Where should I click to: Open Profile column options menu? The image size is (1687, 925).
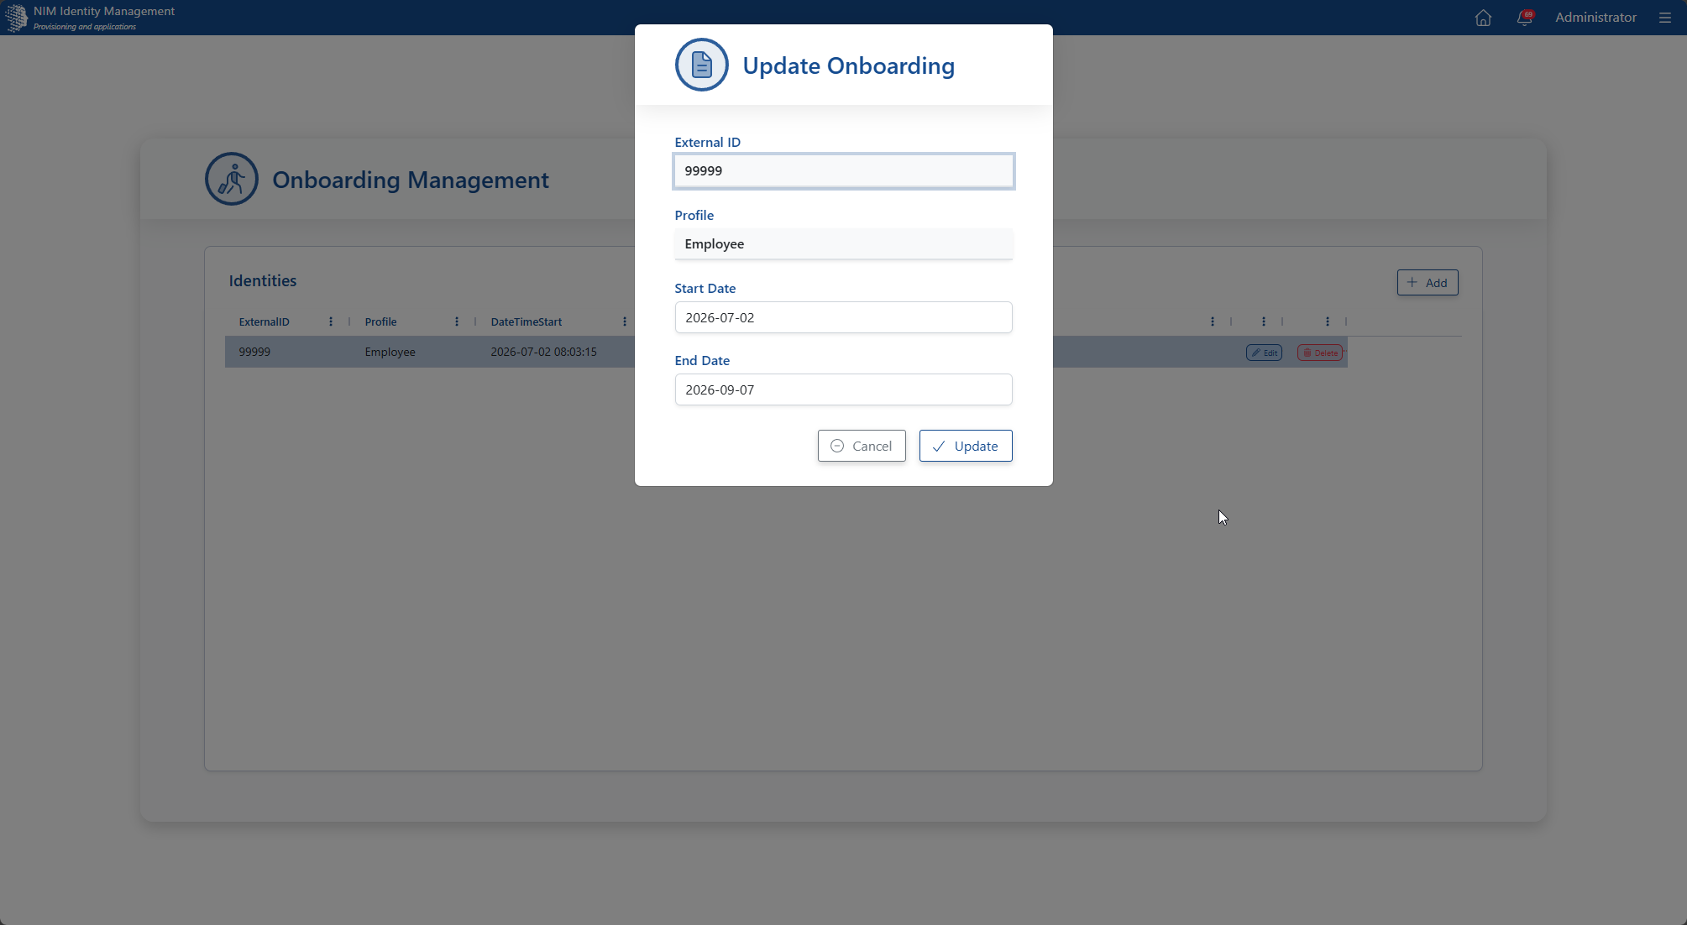pos(457,321)
